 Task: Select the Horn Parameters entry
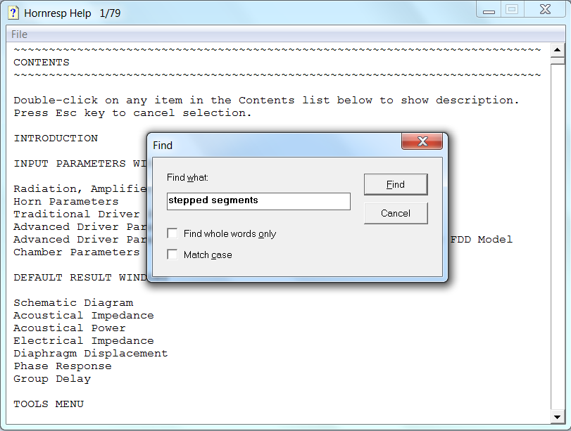[66, 202]
